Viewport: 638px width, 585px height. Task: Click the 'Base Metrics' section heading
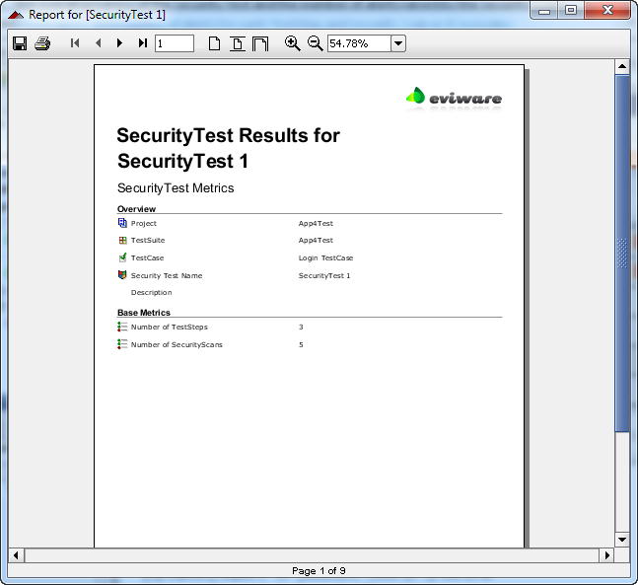tap(144, 313)
